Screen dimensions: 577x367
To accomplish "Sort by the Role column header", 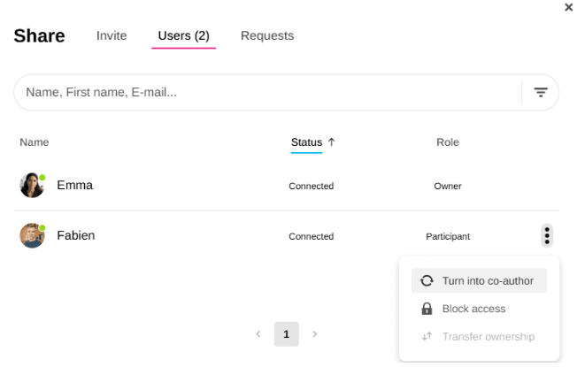I will [x=448, y=142].
